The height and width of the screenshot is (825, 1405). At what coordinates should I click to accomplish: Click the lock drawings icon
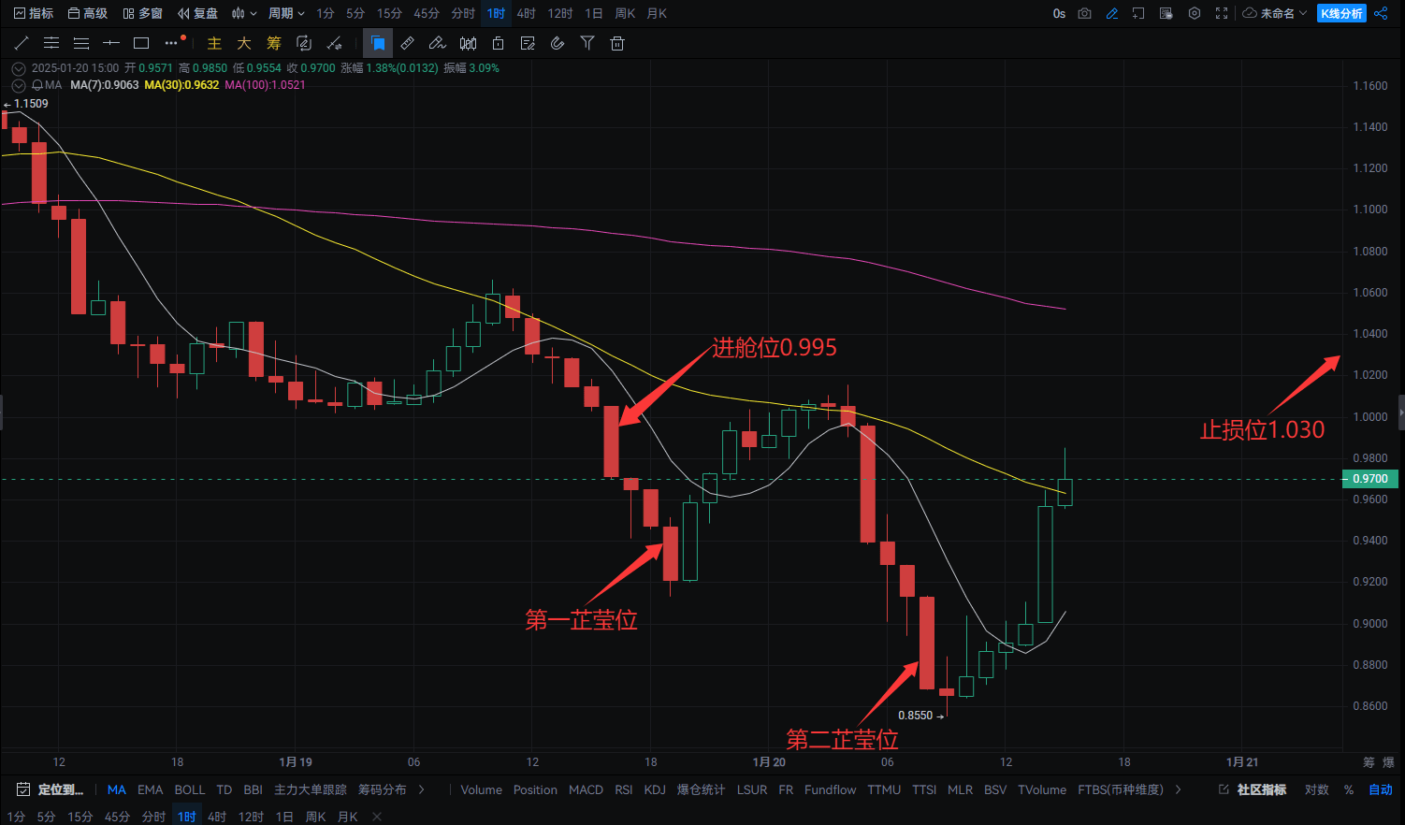click(498, 43)
